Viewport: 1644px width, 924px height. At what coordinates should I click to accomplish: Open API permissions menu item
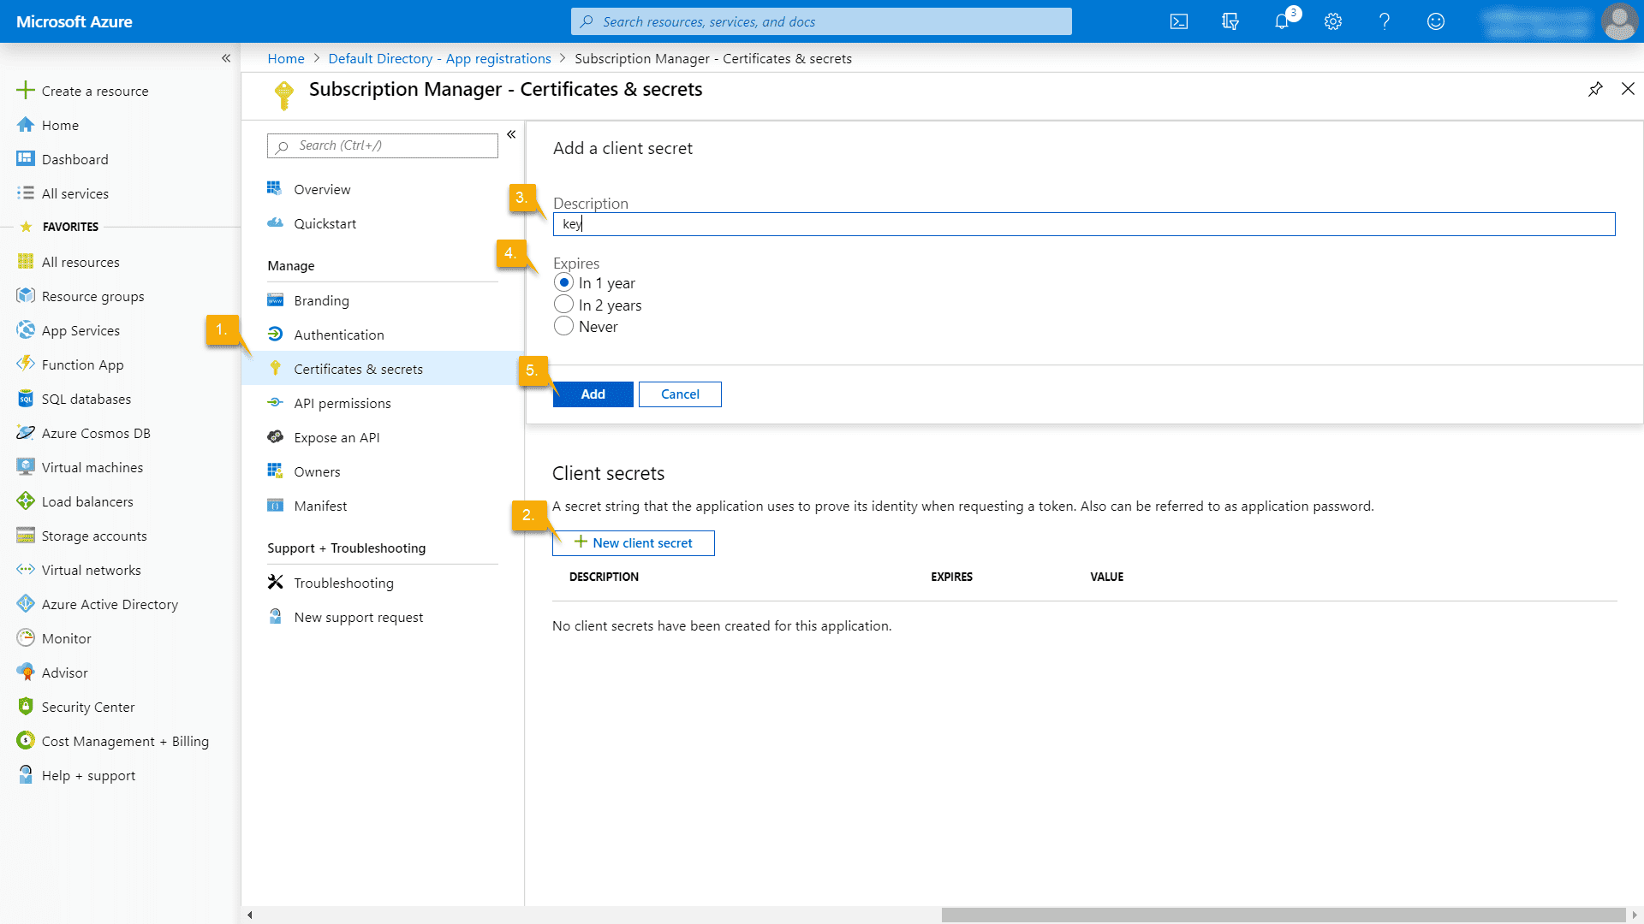click(x=342, y=403)
